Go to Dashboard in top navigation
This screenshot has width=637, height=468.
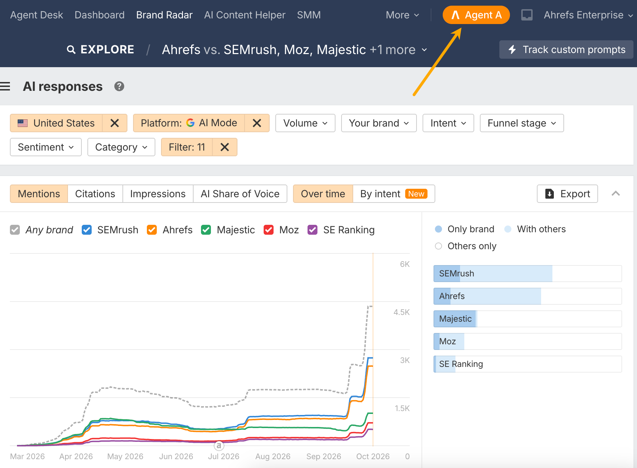click(99, 15)
